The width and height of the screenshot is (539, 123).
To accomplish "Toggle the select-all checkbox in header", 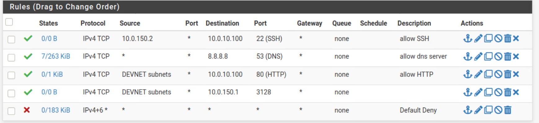I will (9, 22).
